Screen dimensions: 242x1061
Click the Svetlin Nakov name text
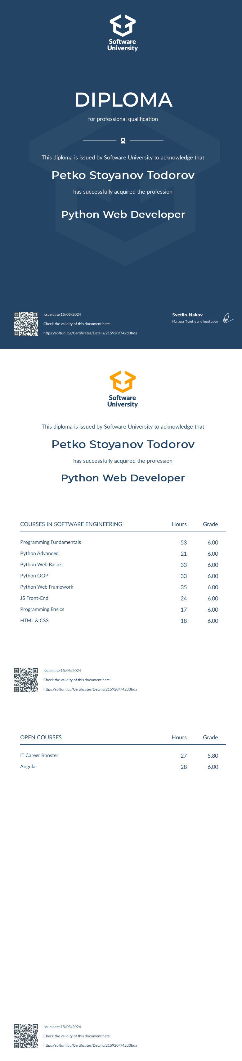(x=187, y=315)
